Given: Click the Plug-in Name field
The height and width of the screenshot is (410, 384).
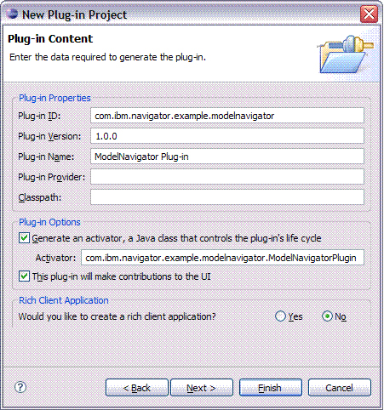Looking at the screenshot, I should point(227,157).
